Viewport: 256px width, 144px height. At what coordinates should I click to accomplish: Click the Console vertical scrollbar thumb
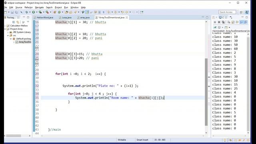pyautogui.click(x=248, y=84)
